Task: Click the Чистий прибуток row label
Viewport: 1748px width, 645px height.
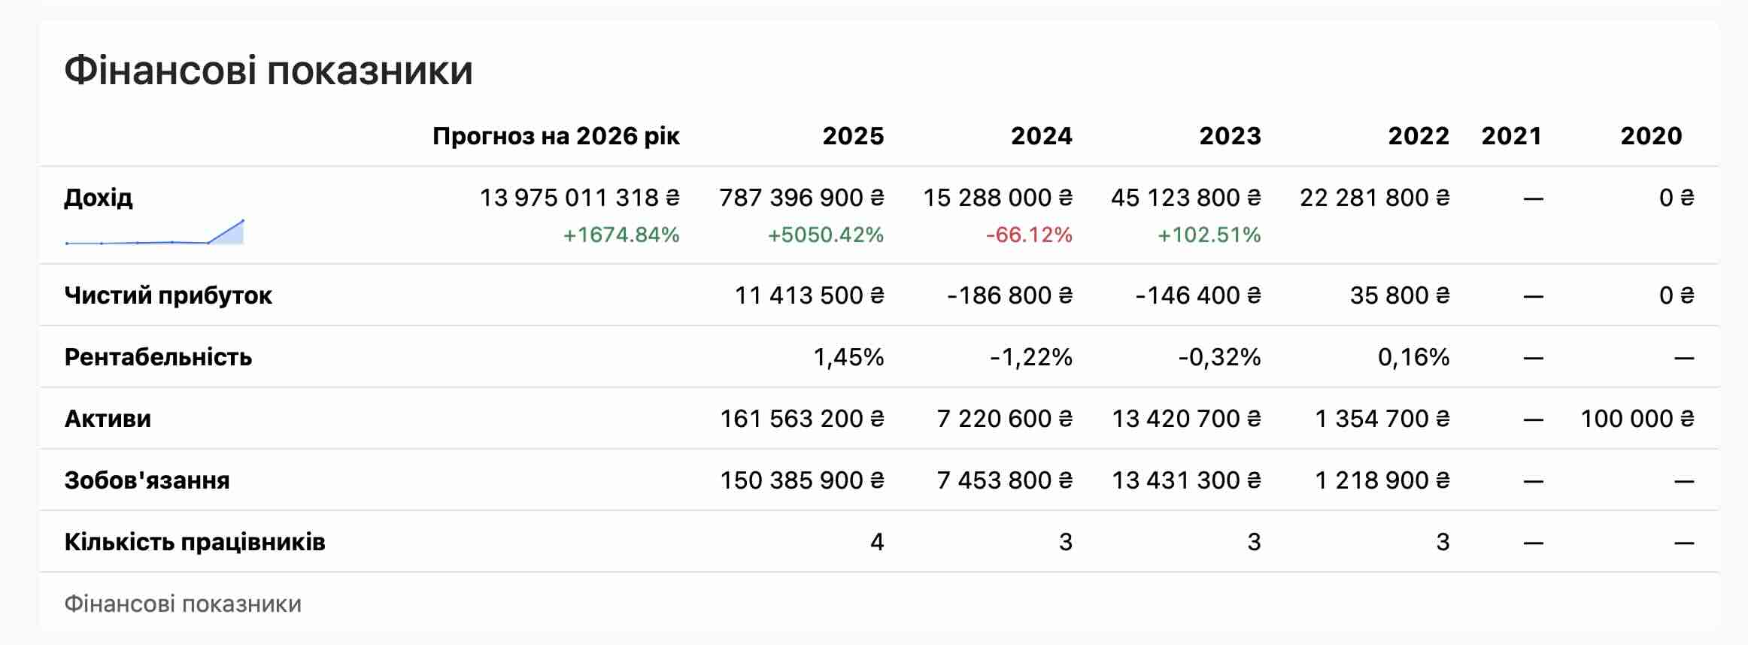Action: pyautogui.click(x=168, y=295)
